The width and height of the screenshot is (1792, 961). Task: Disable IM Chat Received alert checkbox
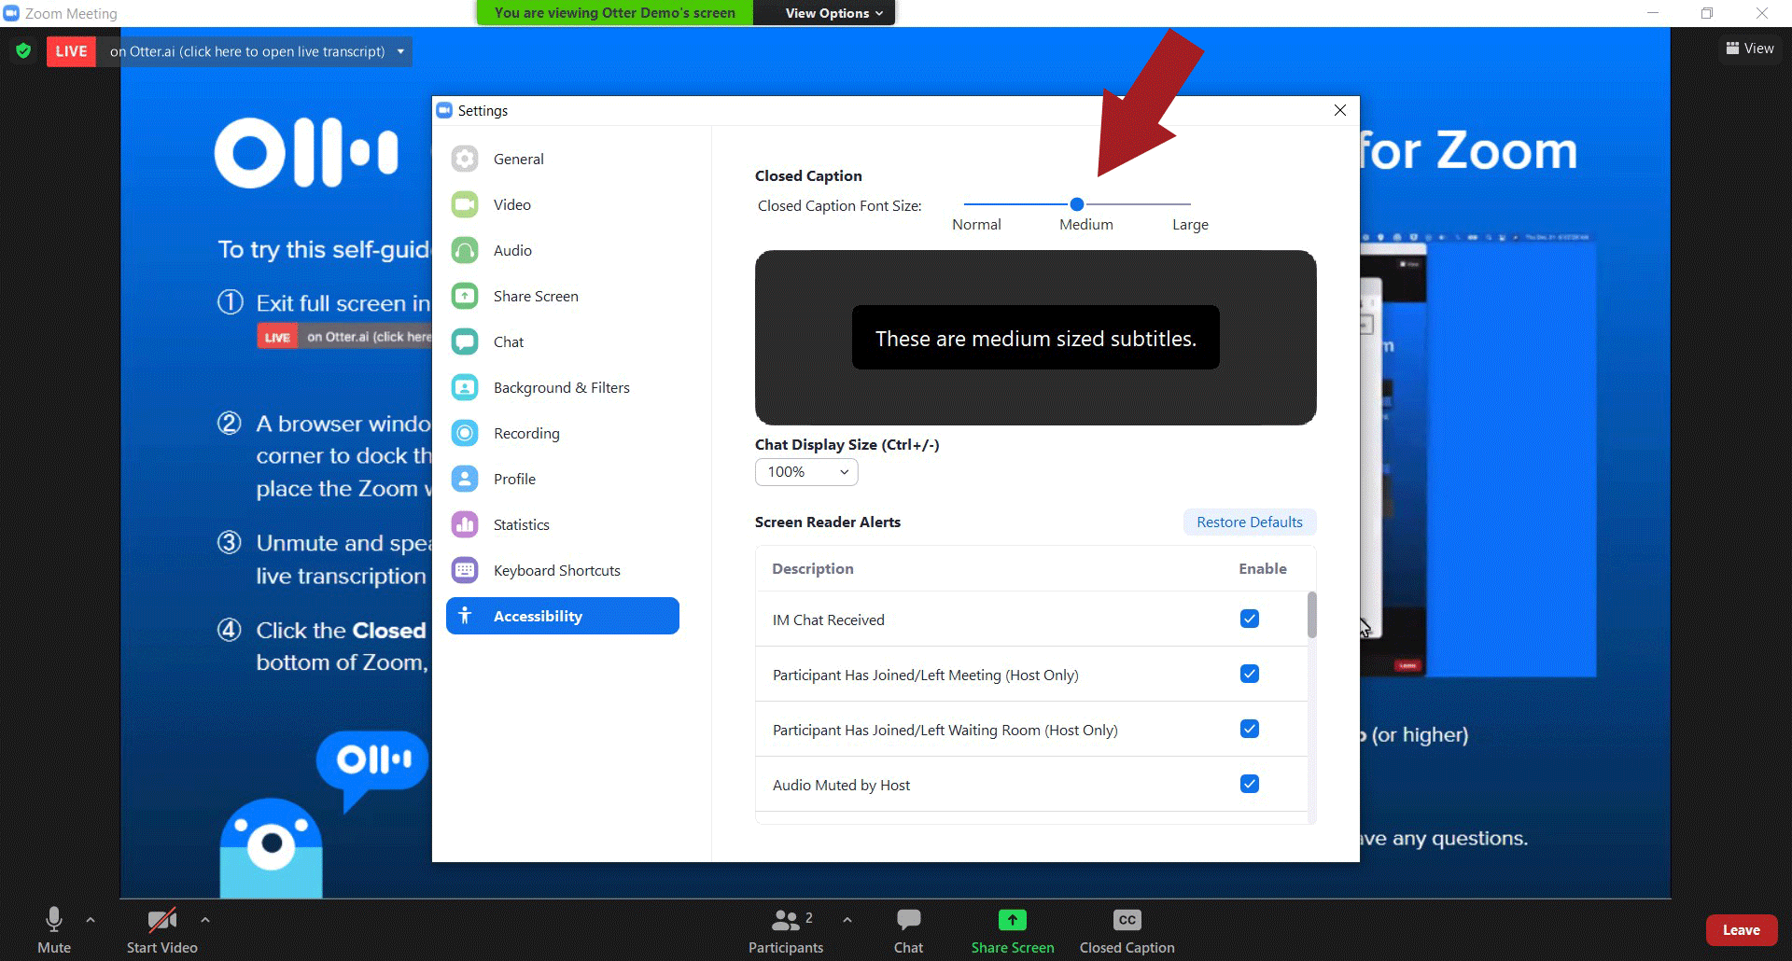click(1250, 619)
